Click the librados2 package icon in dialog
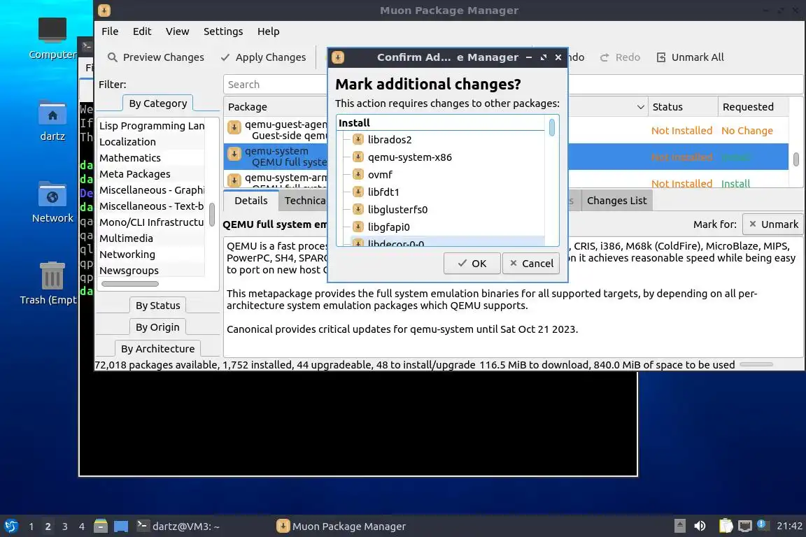 (x=358, y=139)
